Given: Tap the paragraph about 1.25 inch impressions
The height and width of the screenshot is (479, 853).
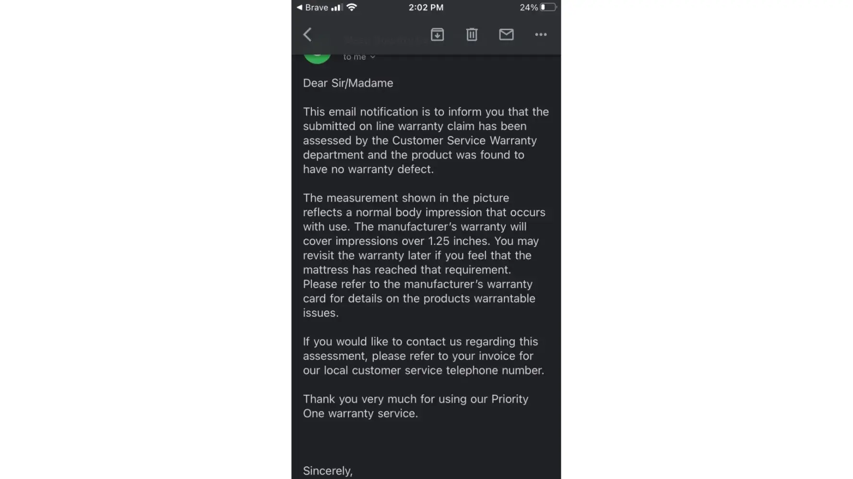Looking at the screenshot, I should point(424,255).
